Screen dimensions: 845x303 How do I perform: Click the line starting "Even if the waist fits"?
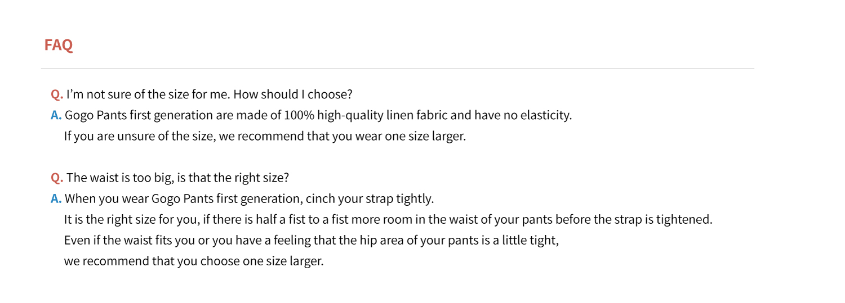pos(311,241)
